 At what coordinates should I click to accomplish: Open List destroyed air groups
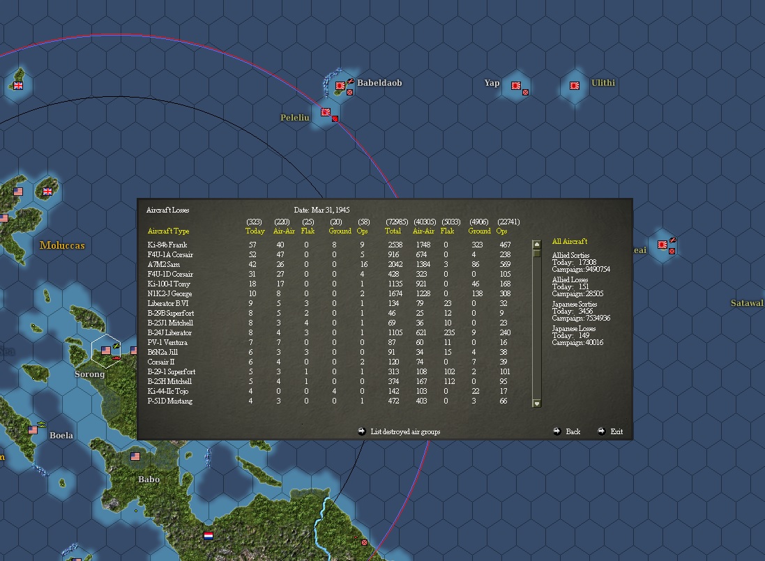pyautogui.click(x=405, y=431)
